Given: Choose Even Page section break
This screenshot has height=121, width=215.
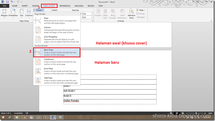Looking at the screenshot, I should coord(57,71).
